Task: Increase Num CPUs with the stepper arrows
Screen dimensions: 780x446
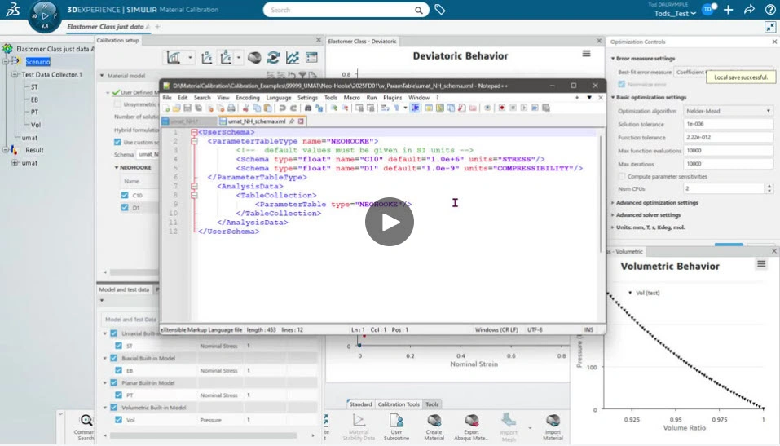Action: pos(769,186)
